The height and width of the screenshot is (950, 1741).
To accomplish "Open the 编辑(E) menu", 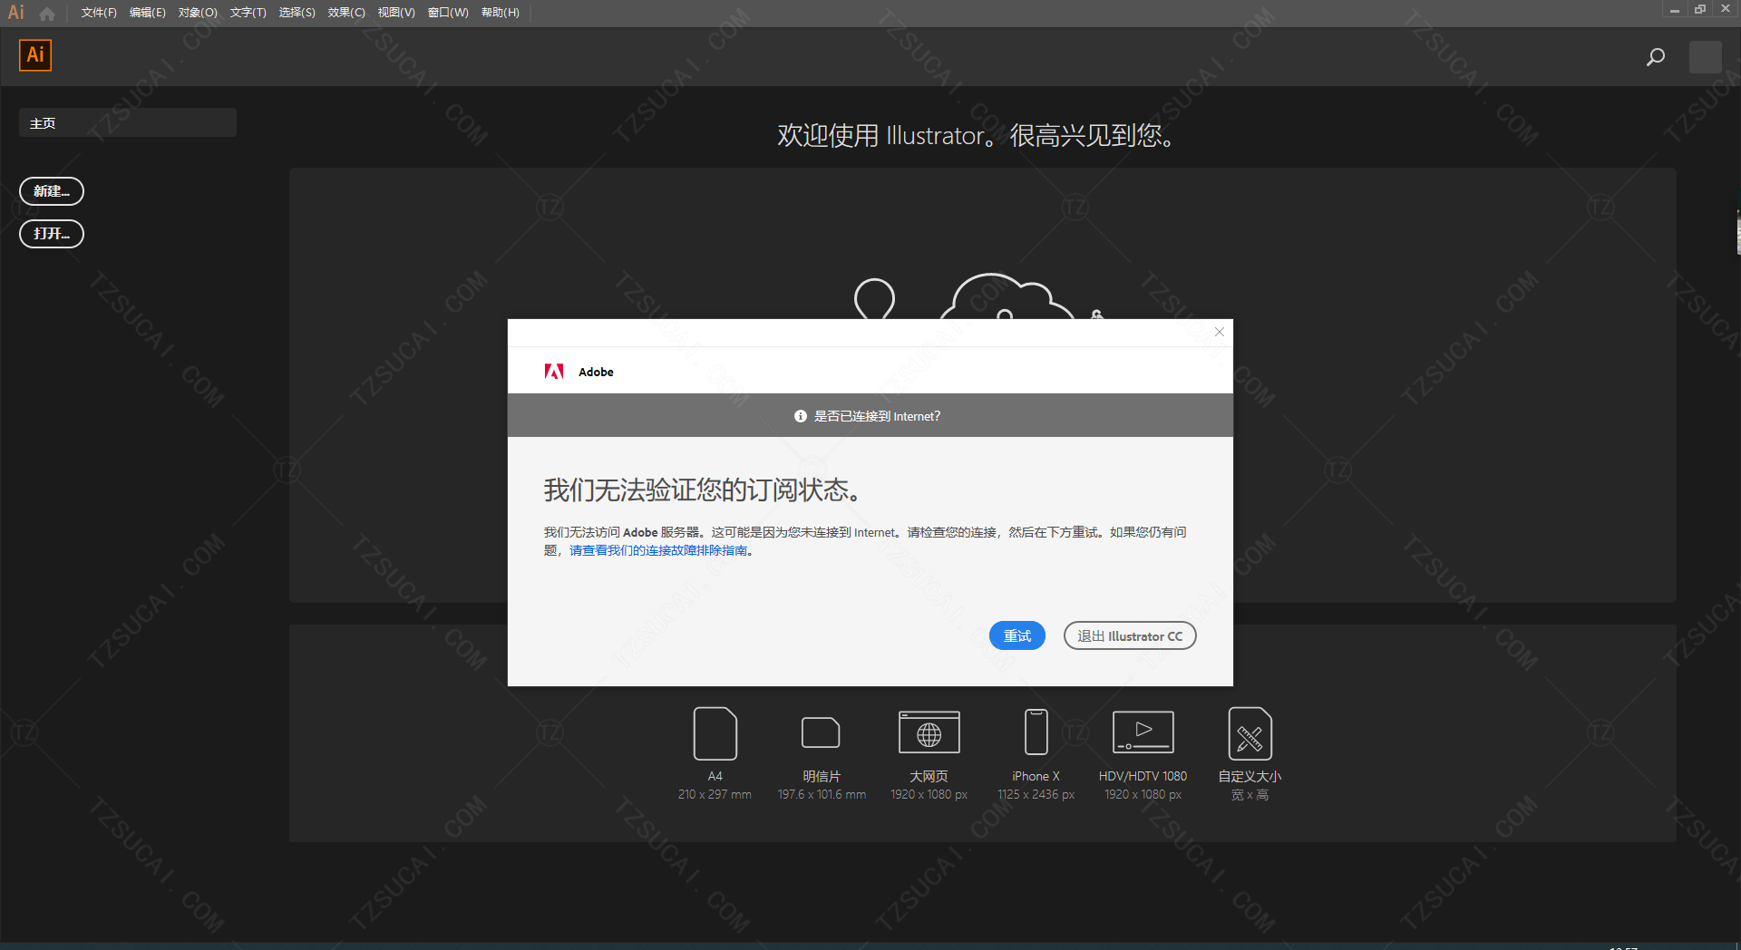I will click(147, 13).
